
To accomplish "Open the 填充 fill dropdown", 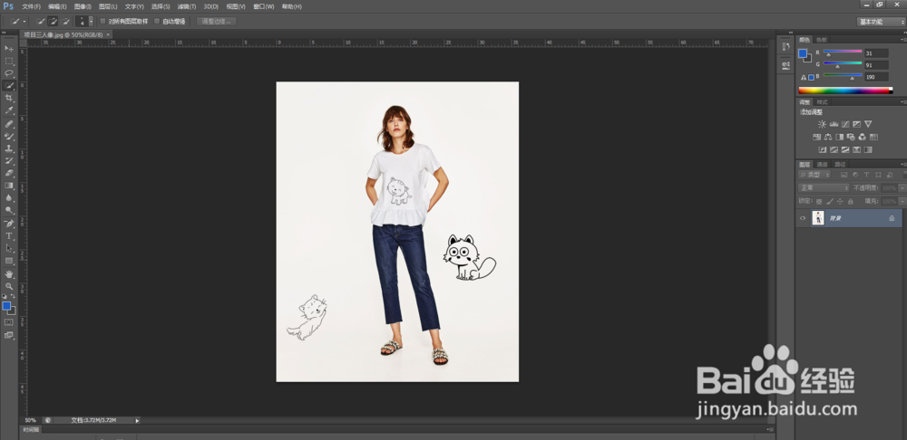I will click(x=902, y=202).
